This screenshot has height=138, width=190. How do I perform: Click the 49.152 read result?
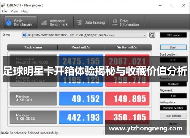tap(81, 98)
